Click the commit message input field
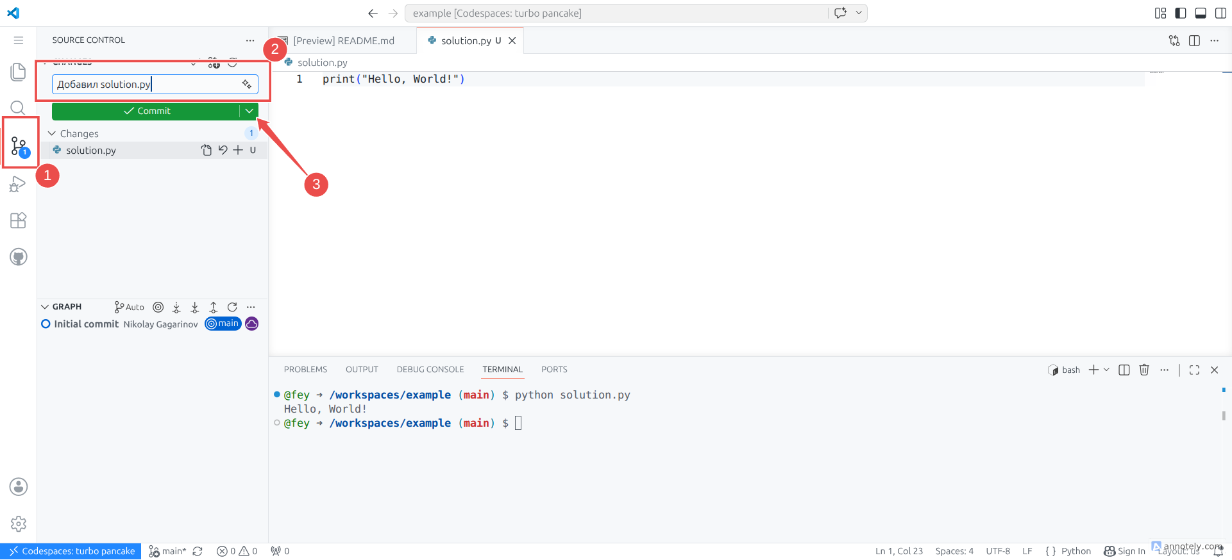The width and height of the screenshot is (1232, 560). point(155,84)
